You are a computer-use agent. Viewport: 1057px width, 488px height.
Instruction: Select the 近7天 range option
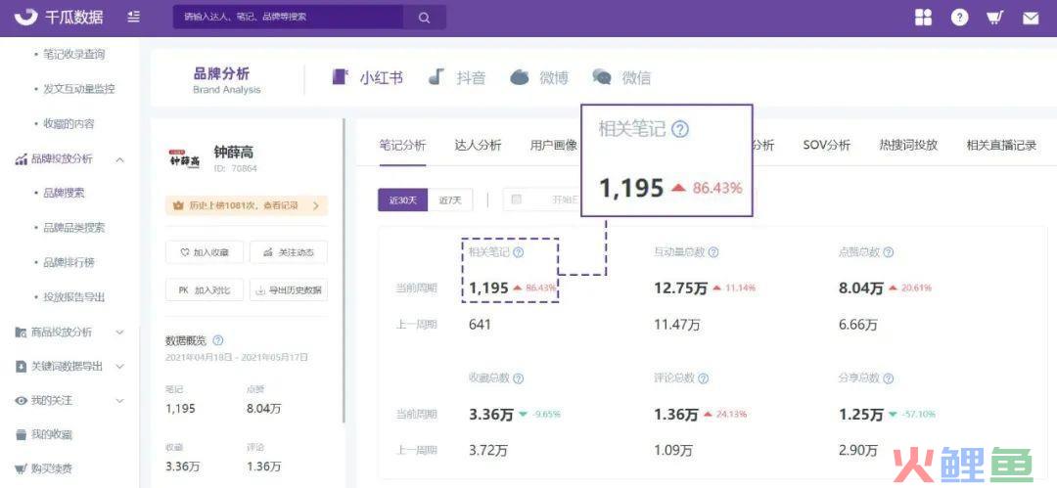450,200
